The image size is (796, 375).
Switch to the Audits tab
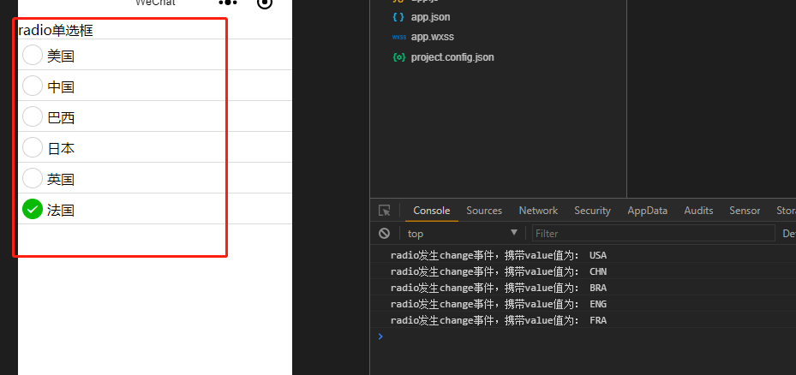pyautogui.click(x=698, y=211)
